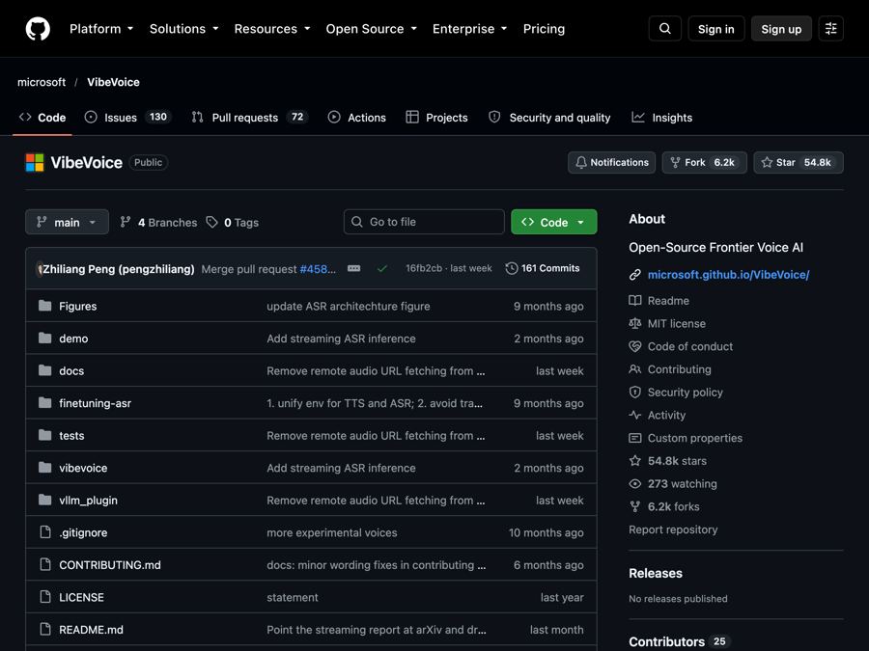The height and width of the screenshot is (651, 869).
Task: Expand the Solutions menu
Action: 184,29
